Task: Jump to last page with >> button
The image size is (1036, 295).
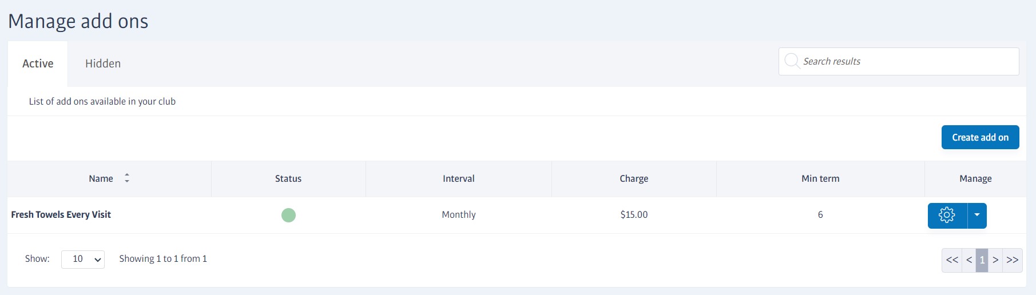Action: (1012, 260)
